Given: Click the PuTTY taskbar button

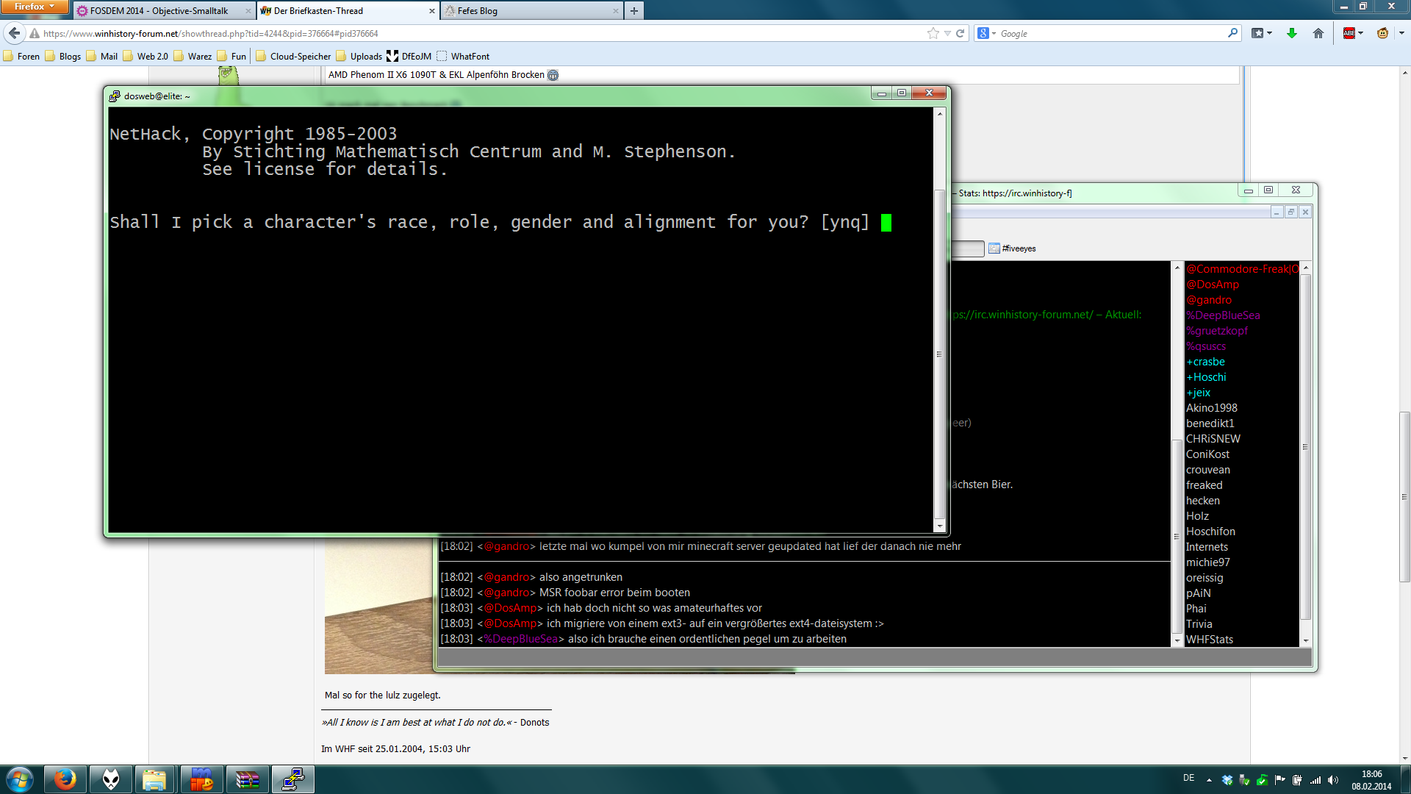Looking at the screenshot, I should [293, 779].
